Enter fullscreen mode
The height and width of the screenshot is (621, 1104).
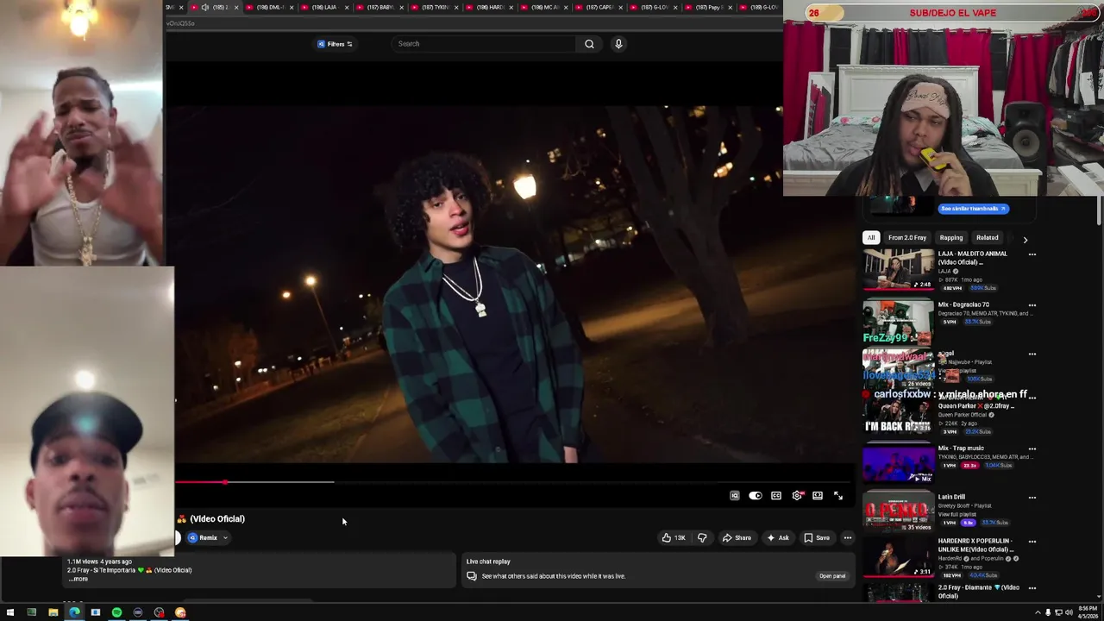(838, 496)
